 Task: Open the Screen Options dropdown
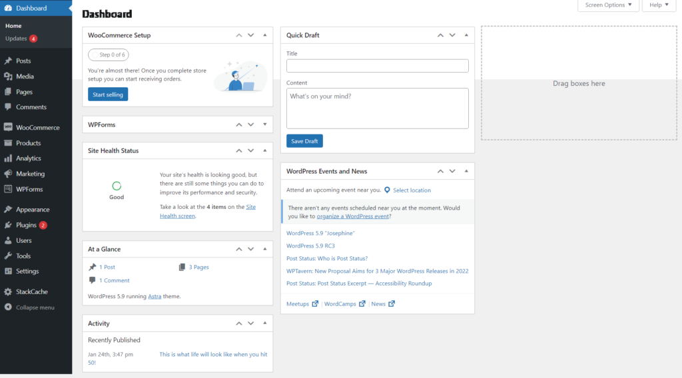point(608,5)
